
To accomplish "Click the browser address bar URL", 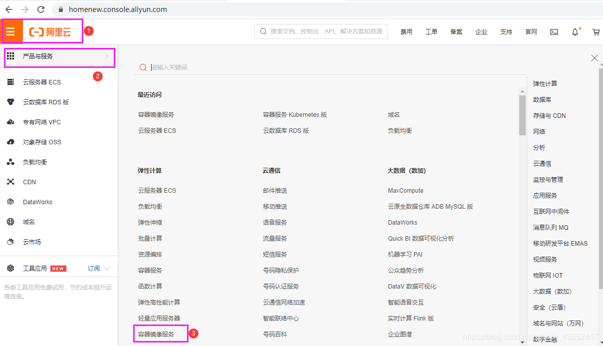I will (x=118, y=9).
